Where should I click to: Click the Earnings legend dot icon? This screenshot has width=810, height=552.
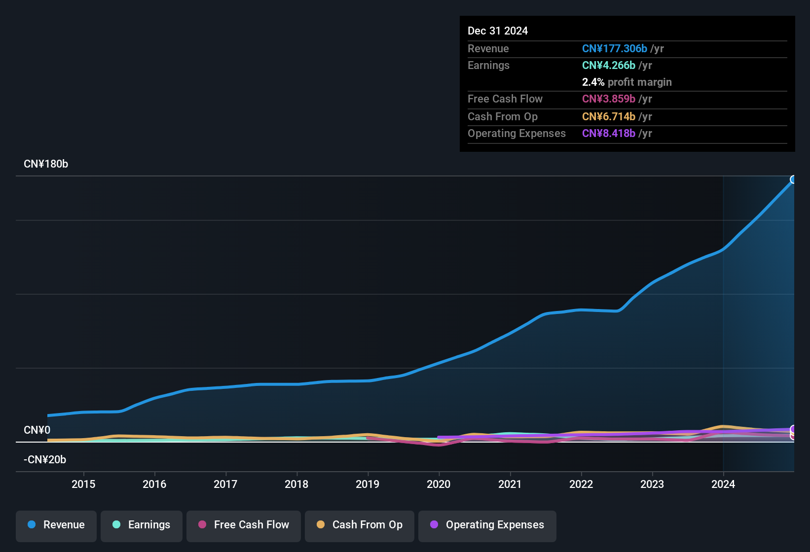[x=116, y=525]
